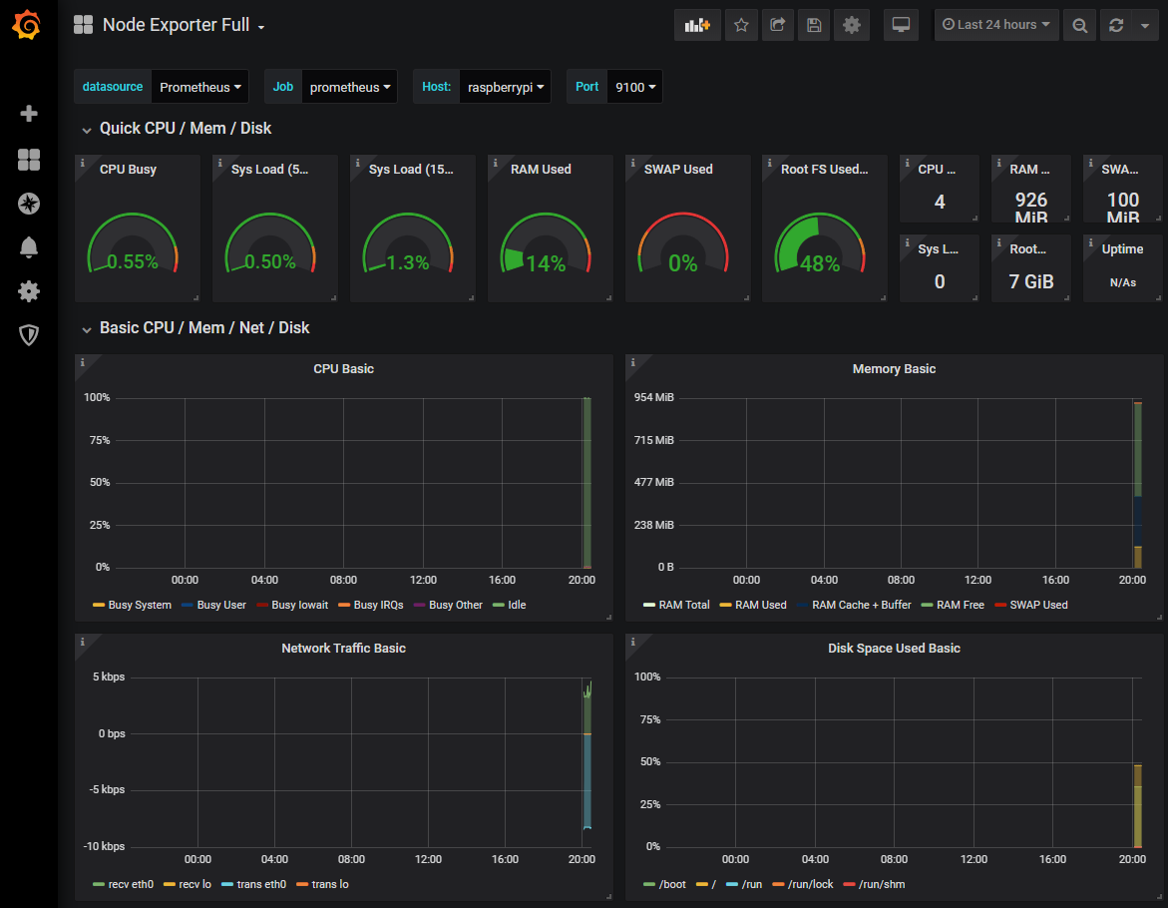
Task: Open the CPU Basic panel title menu
Action: pos(343,368)
